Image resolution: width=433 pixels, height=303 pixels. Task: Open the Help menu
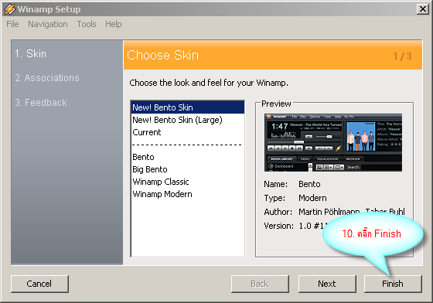(113, 24)
